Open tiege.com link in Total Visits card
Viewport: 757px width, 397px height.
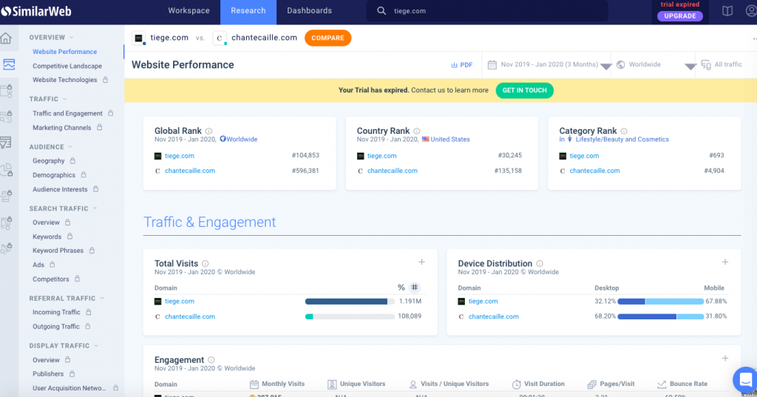coord(180,302)
